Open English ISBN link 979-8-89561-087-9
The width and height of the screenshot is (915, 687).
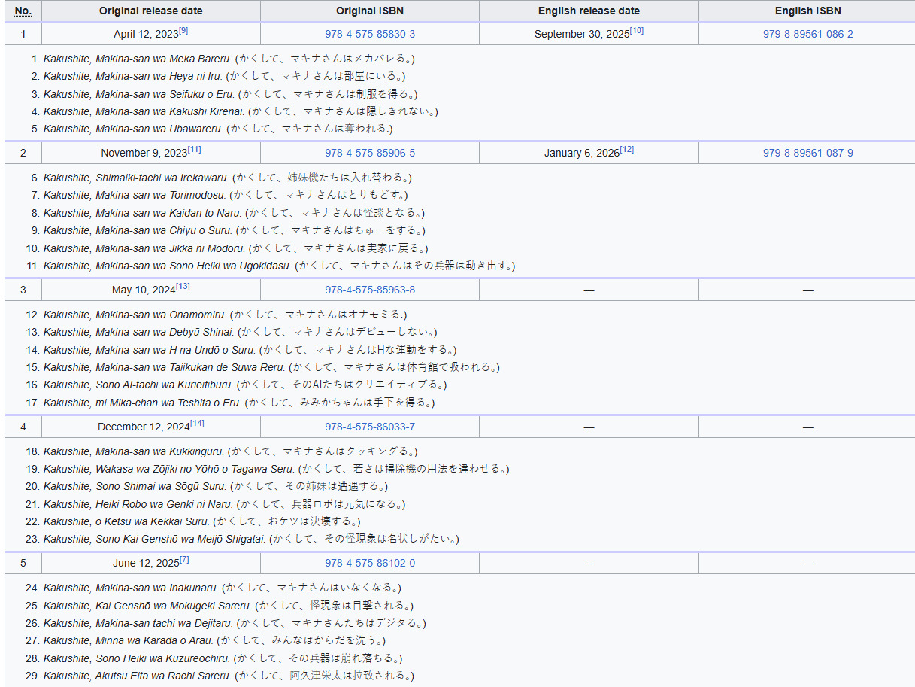tap(807, 153)
